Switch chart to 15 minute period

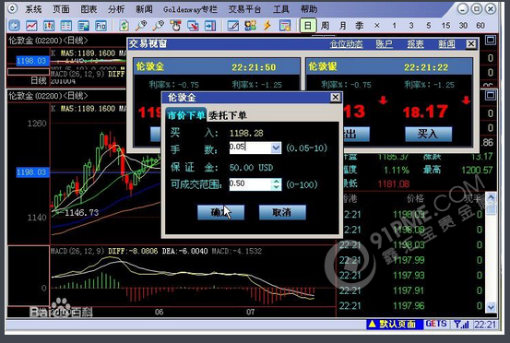[x=445, y=26]
